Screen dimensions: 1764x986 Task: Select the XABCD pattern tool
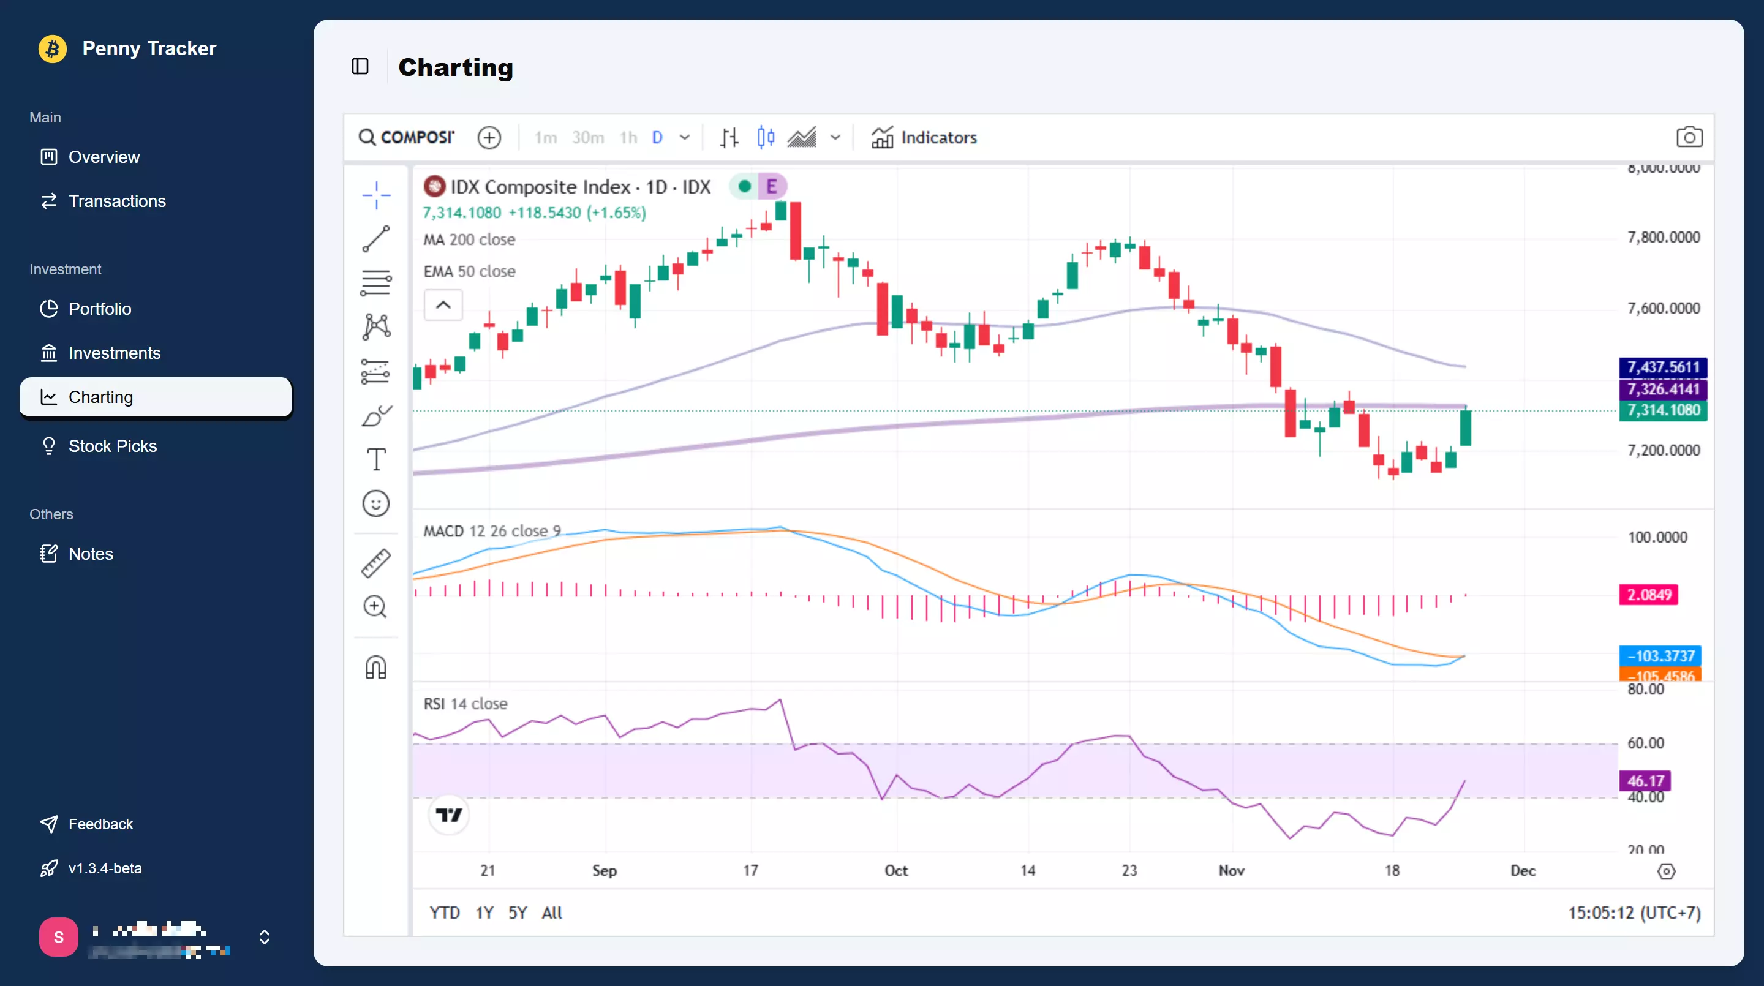(376, 326)
